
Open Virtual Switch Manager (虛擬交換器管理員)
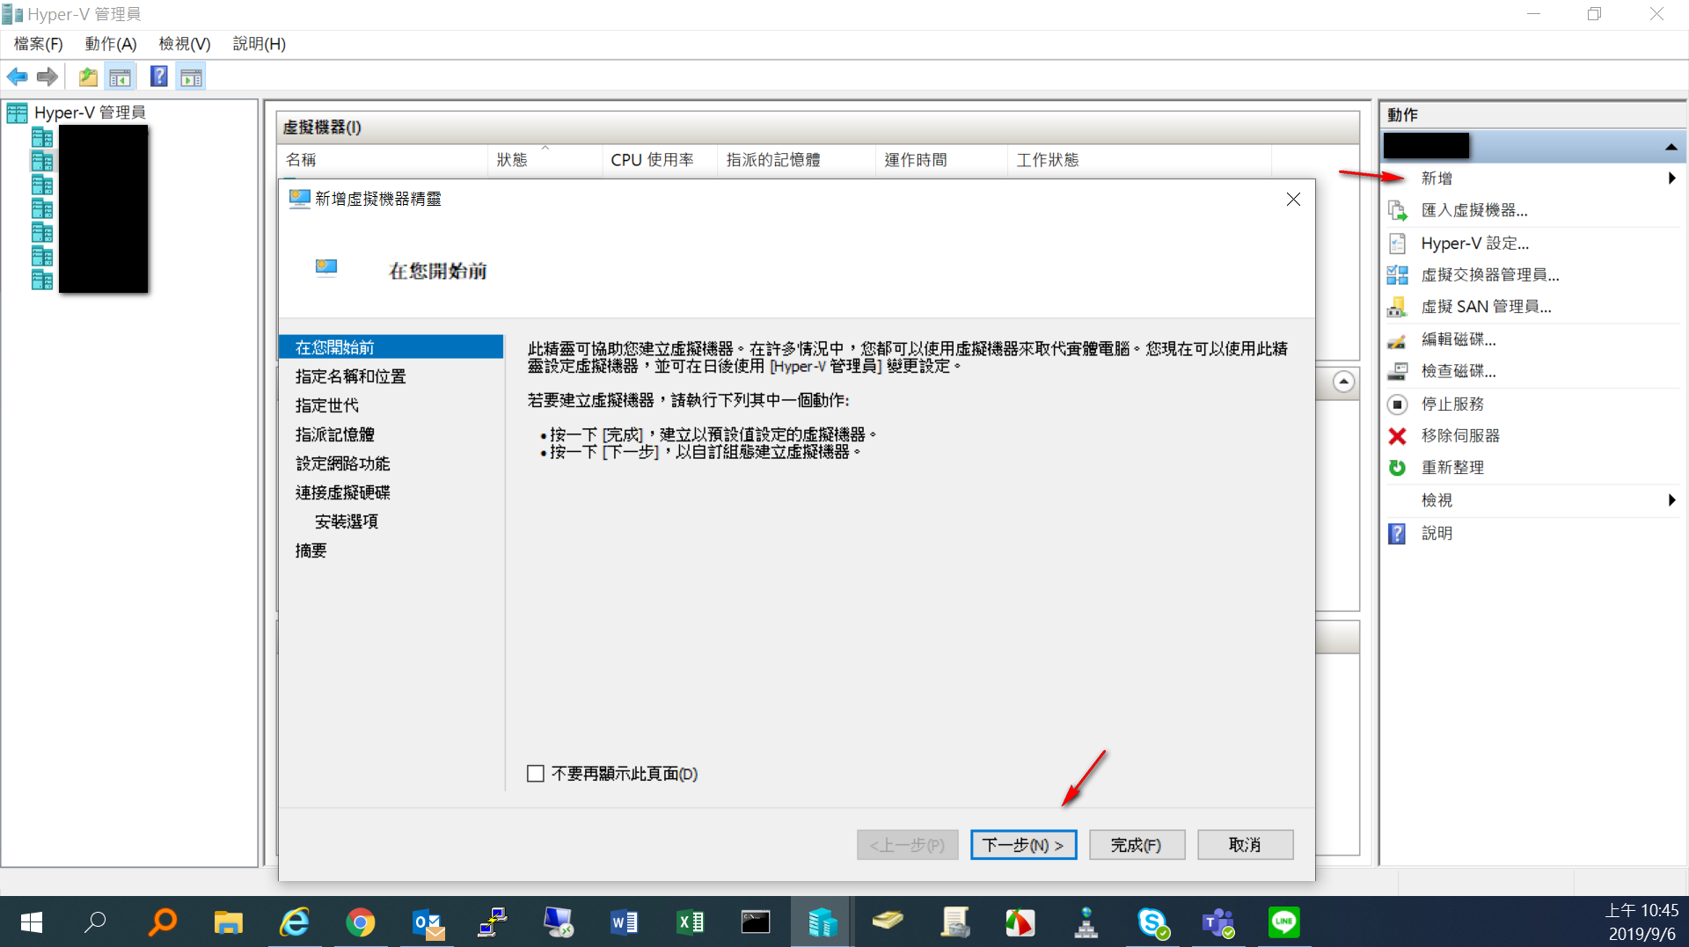coord(1489,275)
